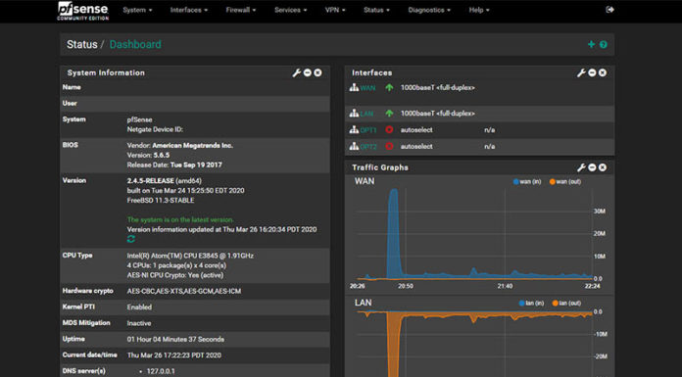Click the current date/time value
The image size is (682, 377).
pos(174,355)
